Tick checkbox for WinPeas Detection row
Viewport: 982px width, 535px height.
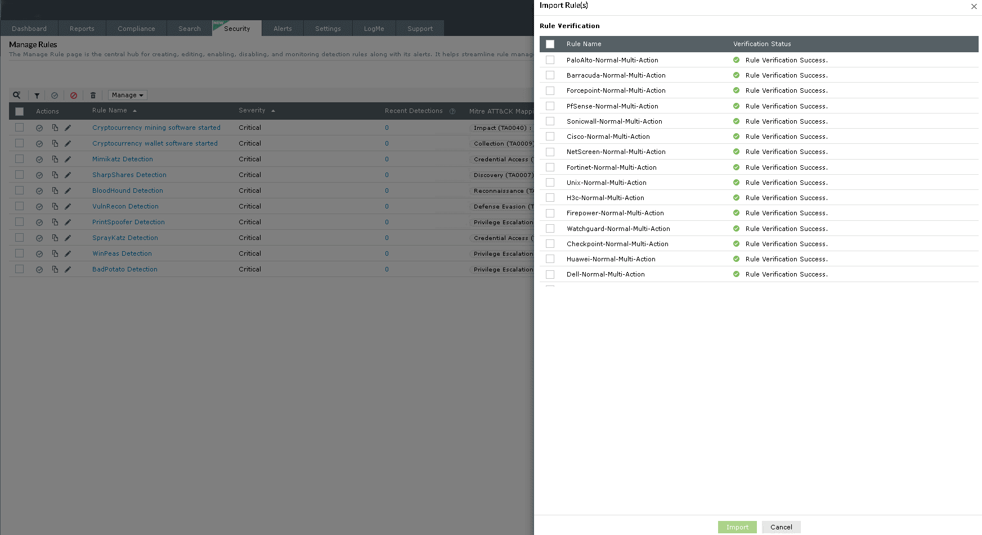pos(19,253)
